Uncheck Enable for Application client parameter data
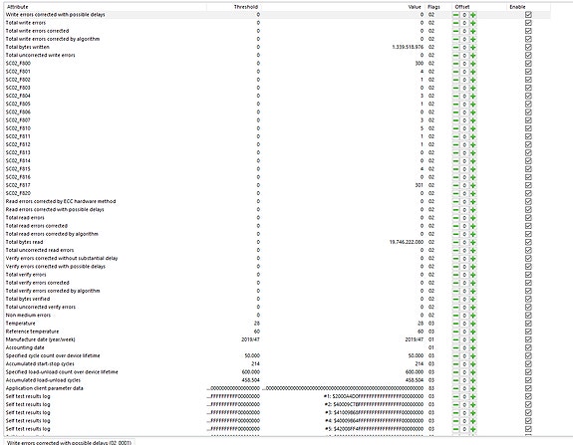The height and width of the screenshot is (445, 573). click(528, 388)
